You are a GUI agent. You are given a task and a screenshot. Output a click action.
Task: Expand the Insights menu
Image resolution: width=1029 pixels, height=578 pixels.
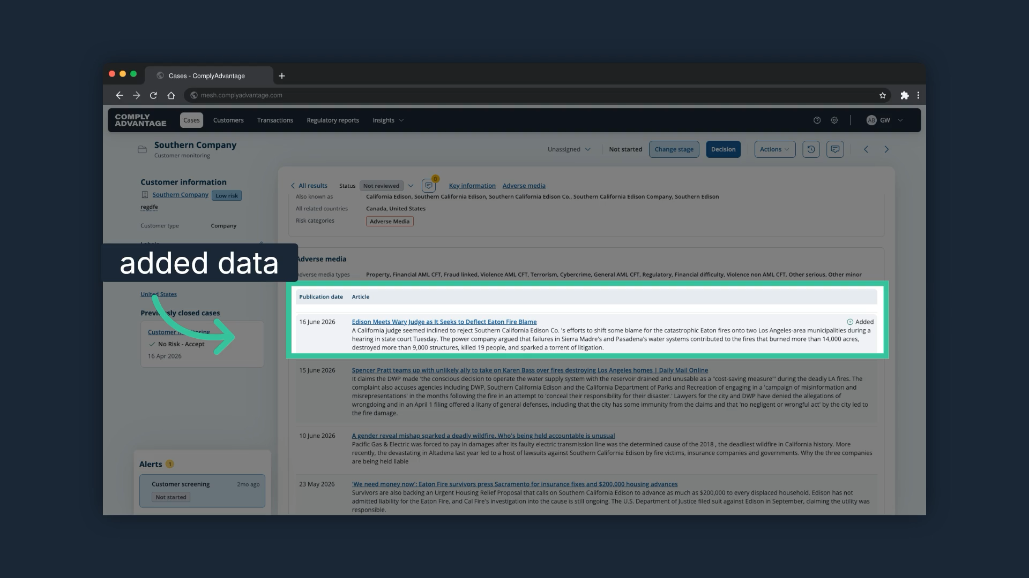[x=388, y=120]
